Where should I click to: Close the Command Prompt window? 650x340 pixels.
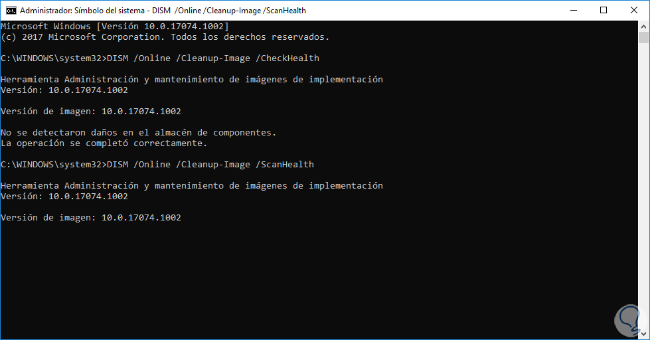634,11
